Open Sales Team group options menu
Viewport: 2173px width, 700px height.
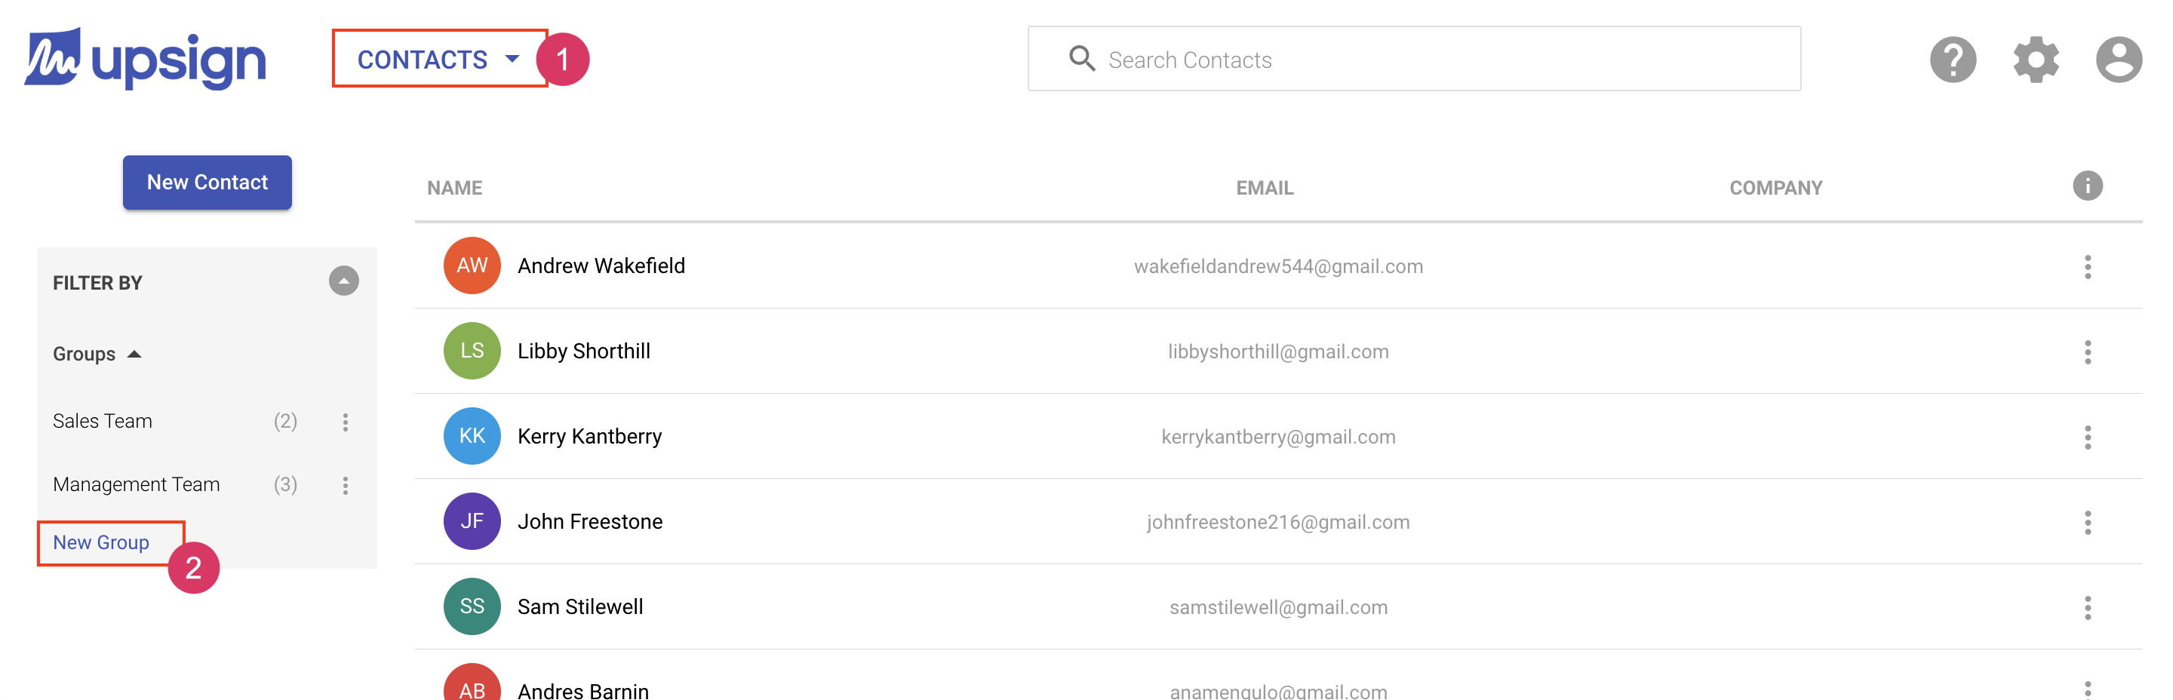pyautogui.click(x=345, y=422)
